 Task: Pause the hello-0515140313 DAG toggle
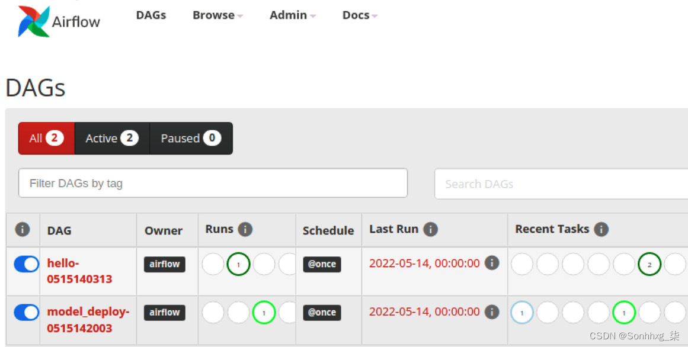click(26, 264)
